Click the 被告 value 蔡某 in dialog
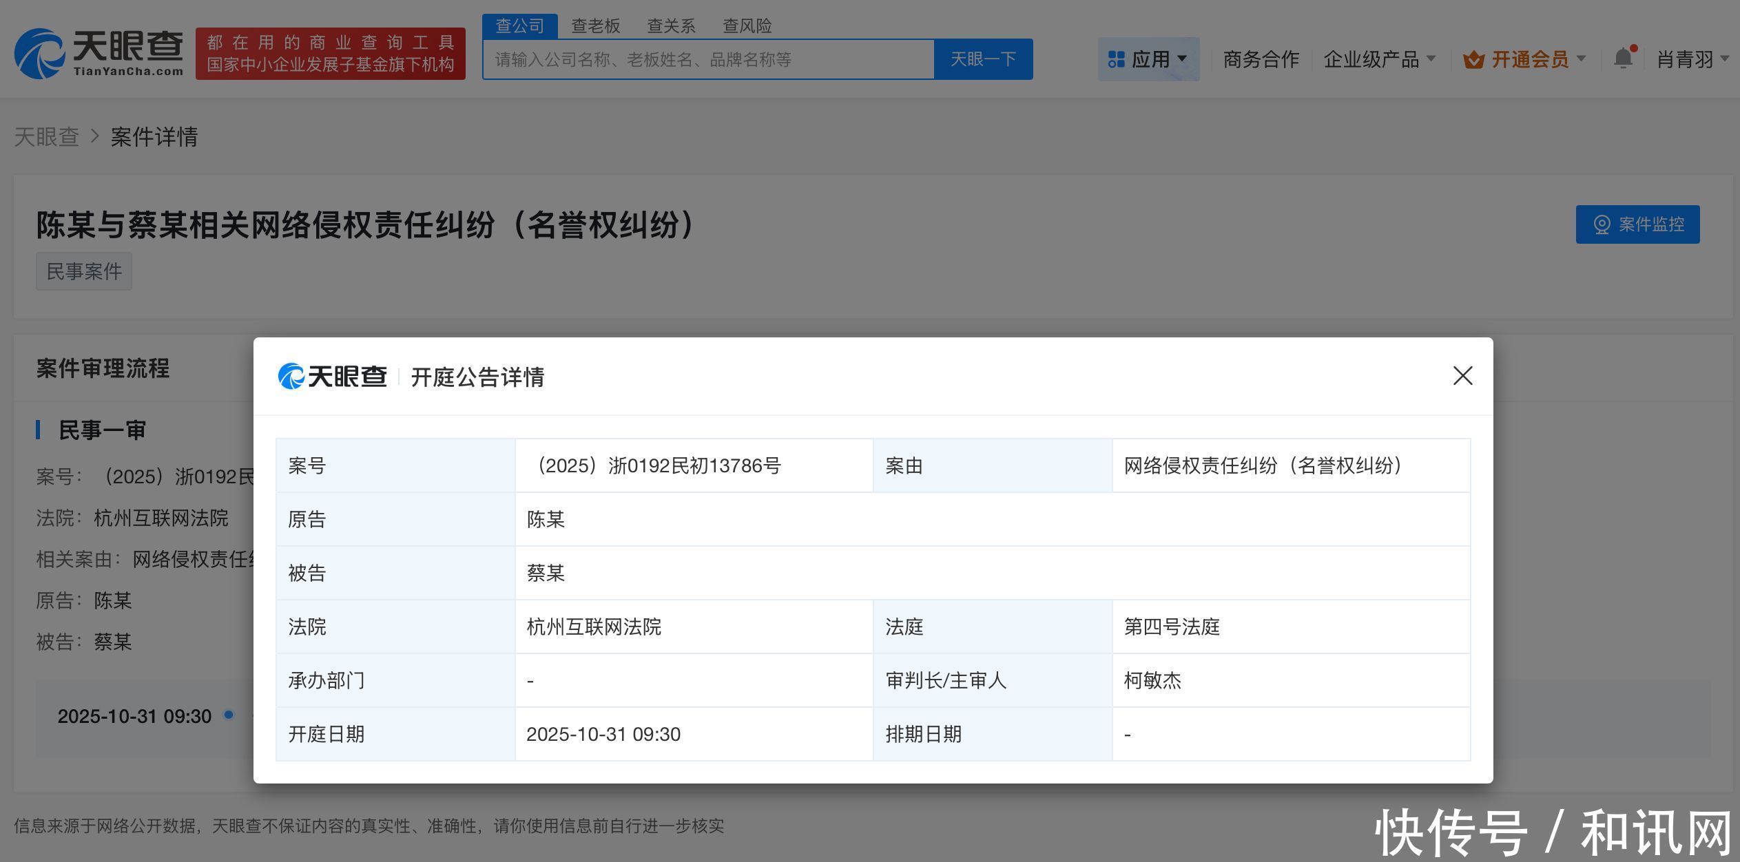Viewport: 1740px width, 862px height. coord(546,573)
